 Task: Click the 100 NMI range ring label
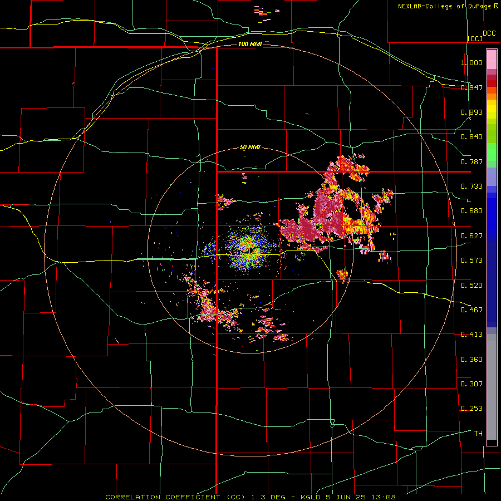250,44
